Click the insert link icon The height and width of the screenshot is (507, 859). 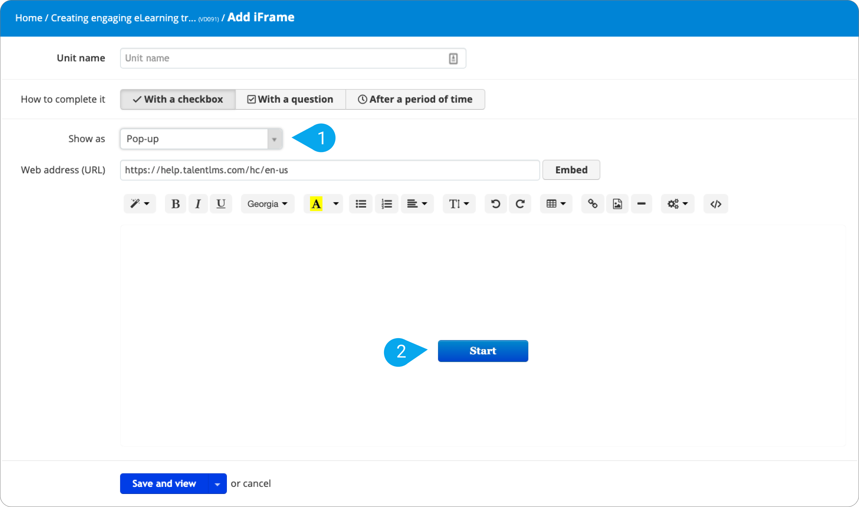point(593,204)
